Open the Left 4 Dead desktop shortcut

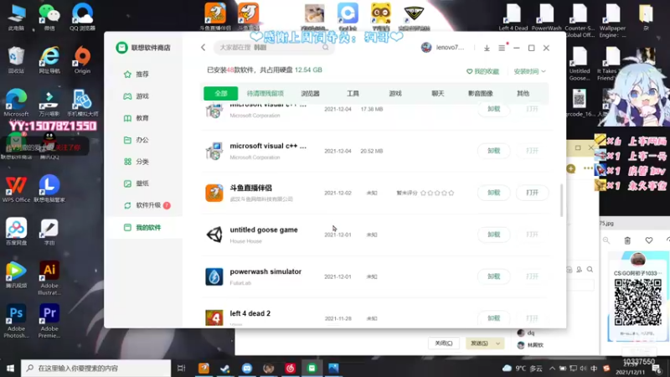pos(513,17)
